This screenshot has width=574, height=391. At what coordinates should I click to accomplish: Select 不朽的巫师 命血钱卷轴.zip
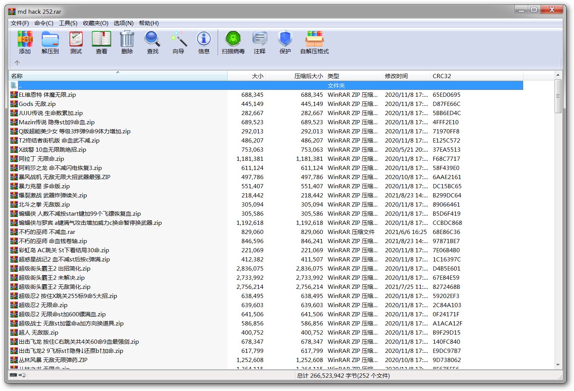(x=266, y=241)
